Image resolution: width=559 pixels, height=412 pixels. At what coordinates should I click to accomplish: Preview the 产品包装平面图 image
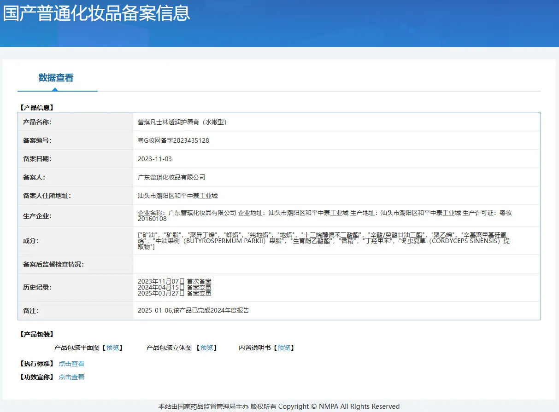[x=112, y=348]
